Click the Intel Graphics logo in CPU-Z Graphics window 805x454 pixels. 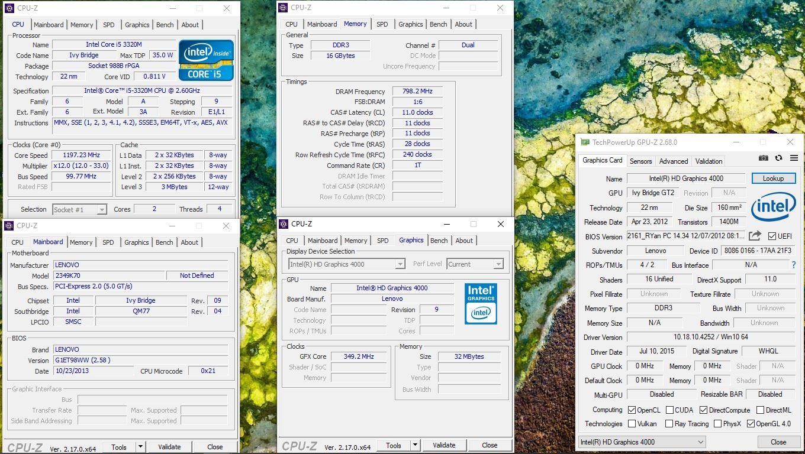(481, 303)
